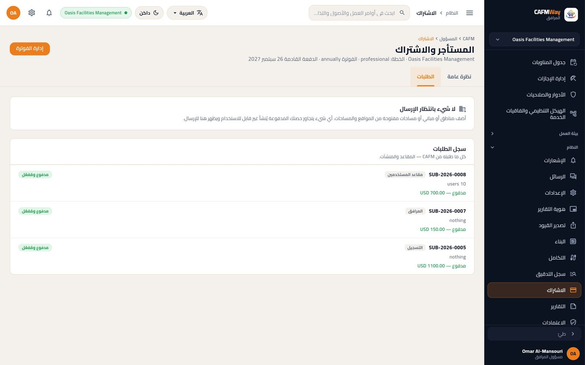
Task: Click the الاشتراك card icon in sidebar
Action: click(573, 290)
